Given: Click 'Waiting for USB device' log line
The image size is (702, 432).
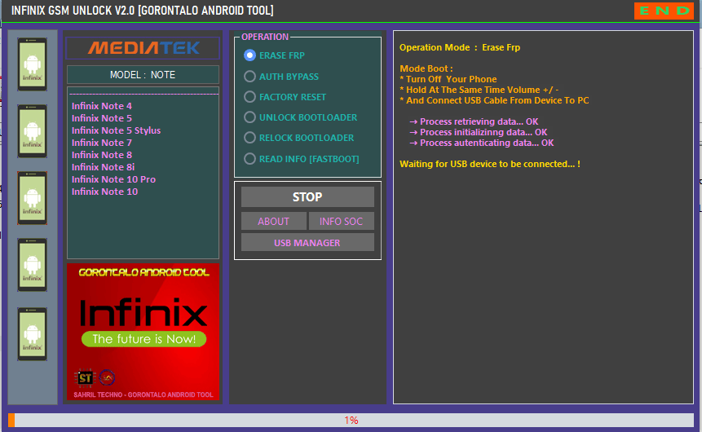Looking at the screenshot, I should tap(490, 164).
